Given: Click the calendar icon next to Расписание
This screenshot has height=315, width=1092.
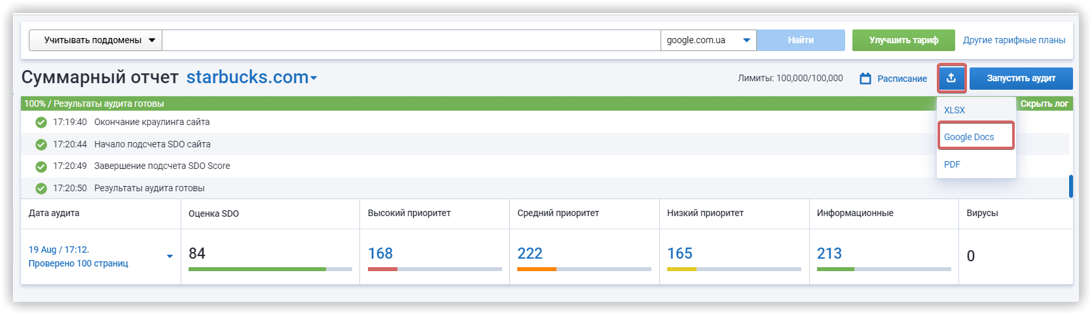Looking at the screenshot, I should [865, 79].
